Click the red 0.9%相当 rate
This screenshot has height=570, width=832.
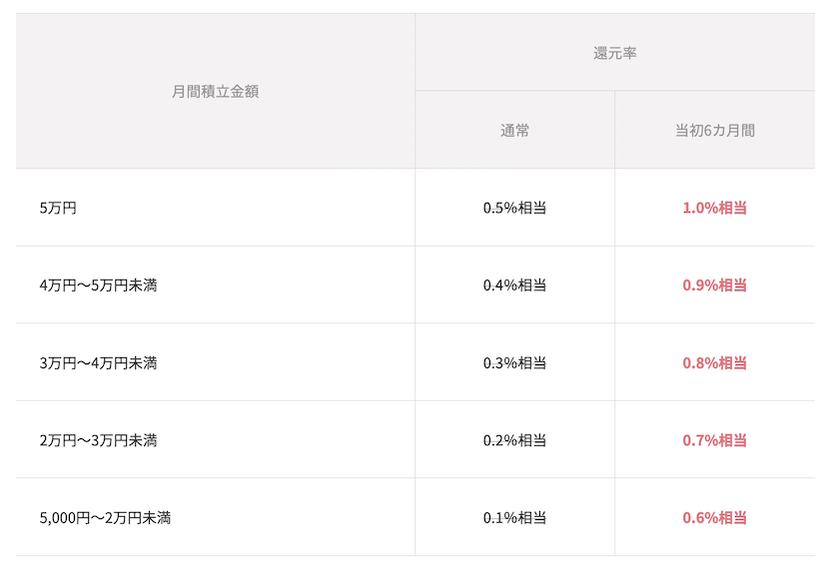[715, 285]
